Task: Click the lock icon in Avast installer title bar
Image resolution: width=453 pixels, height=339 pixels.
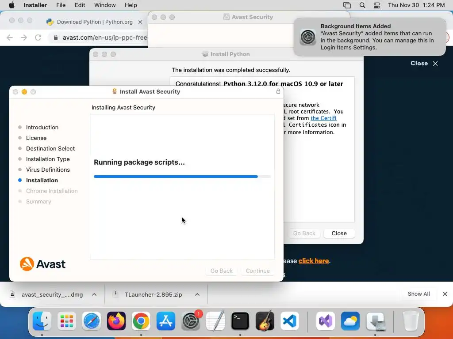Action: pyautogui.click(x=278, y=91)
